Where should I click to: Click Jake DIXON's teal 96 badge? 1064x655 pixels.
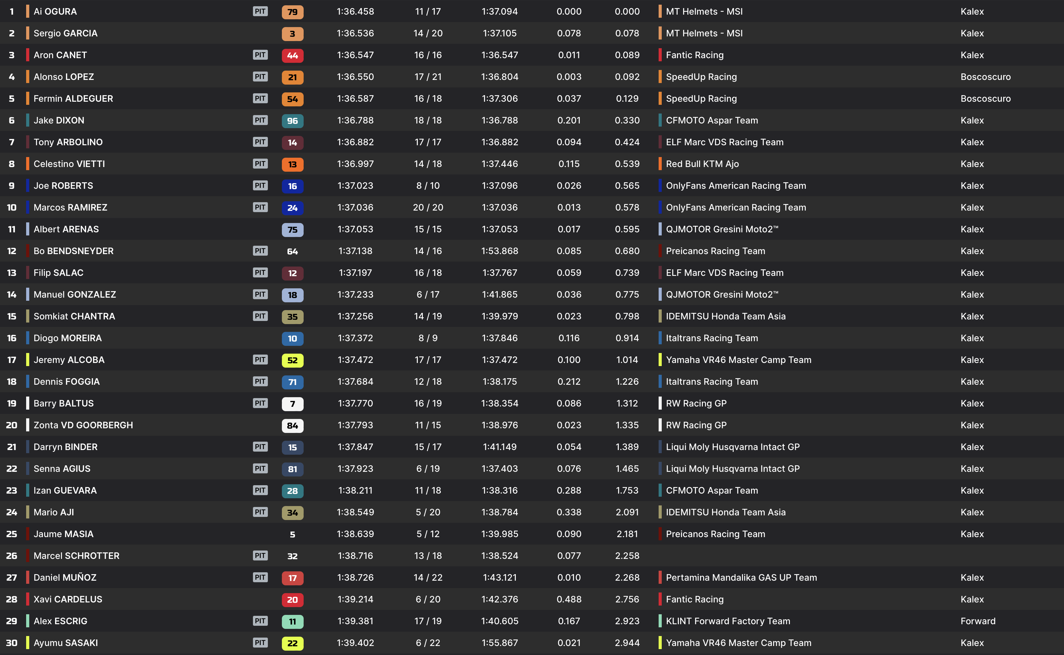point(292,121)
